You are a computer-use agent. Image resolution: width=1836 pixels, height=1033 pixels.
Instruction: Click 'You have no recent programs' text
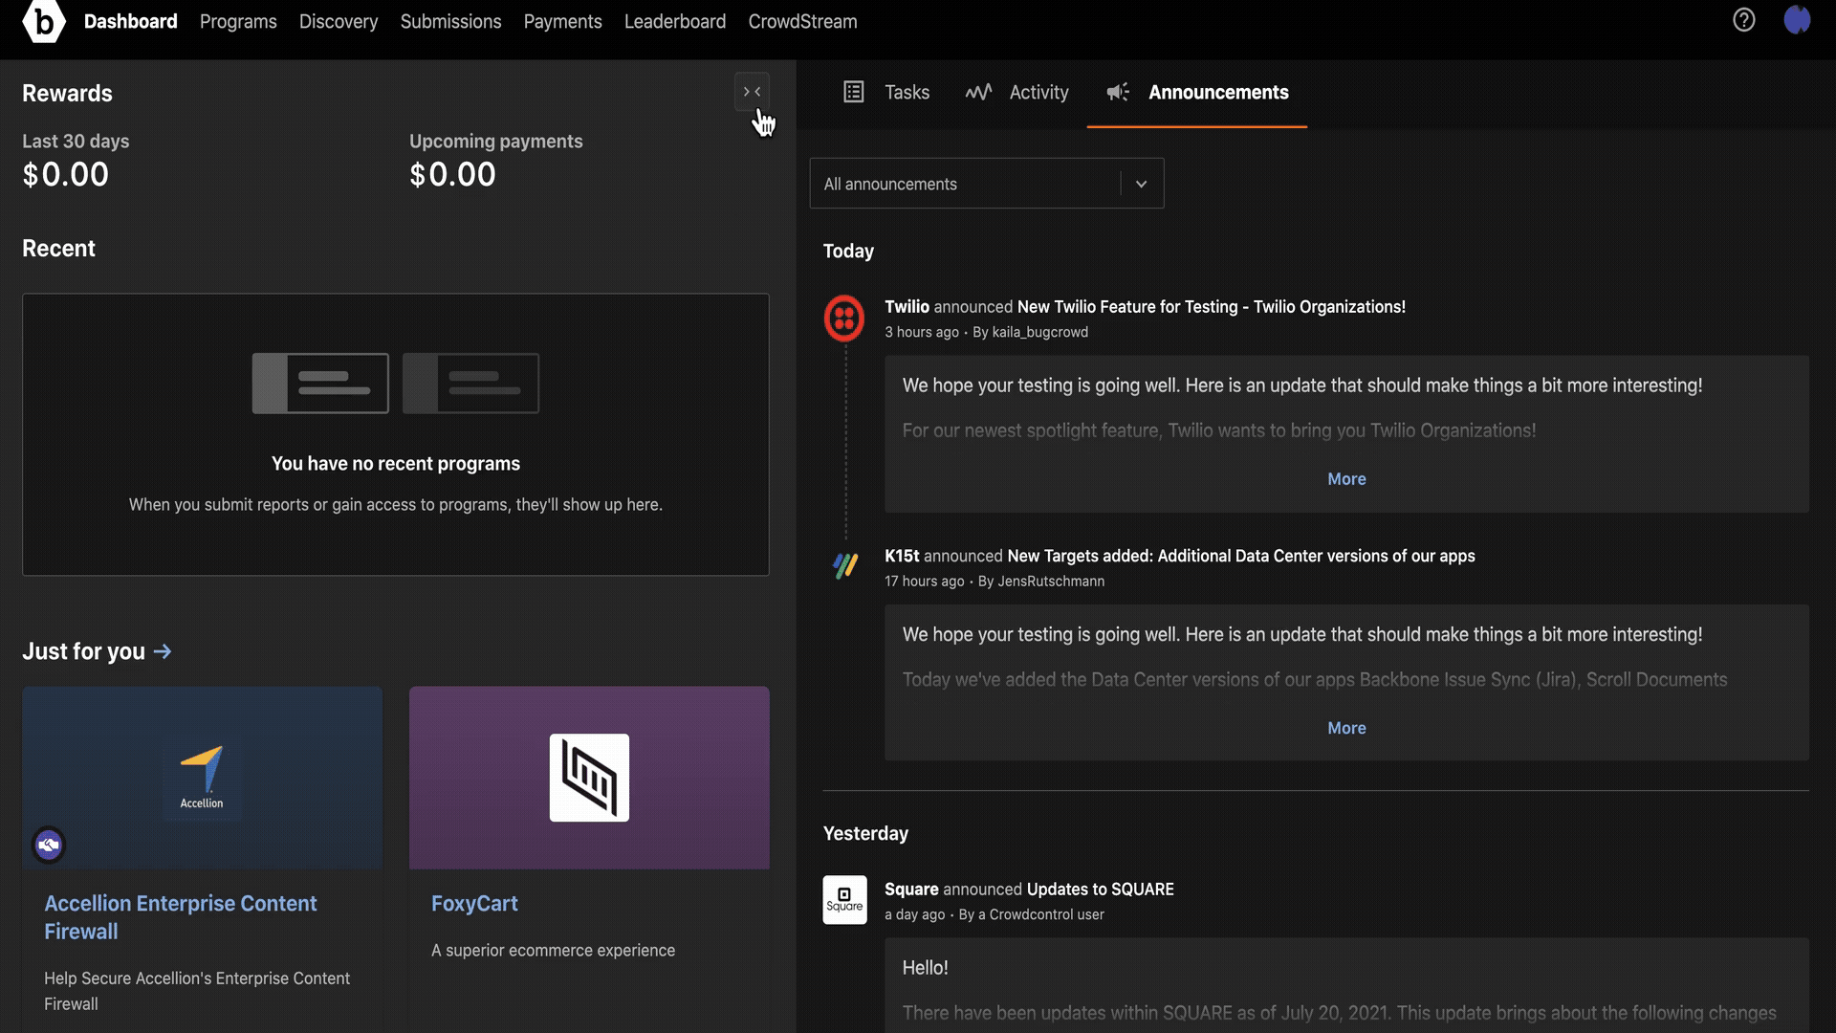tap(396, 464)
